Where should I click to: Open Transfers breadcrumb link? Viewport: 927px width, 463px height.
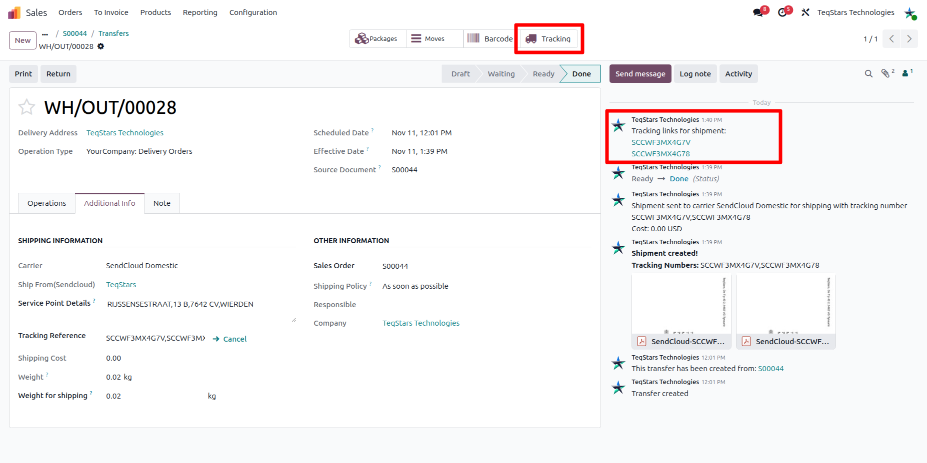113,33
